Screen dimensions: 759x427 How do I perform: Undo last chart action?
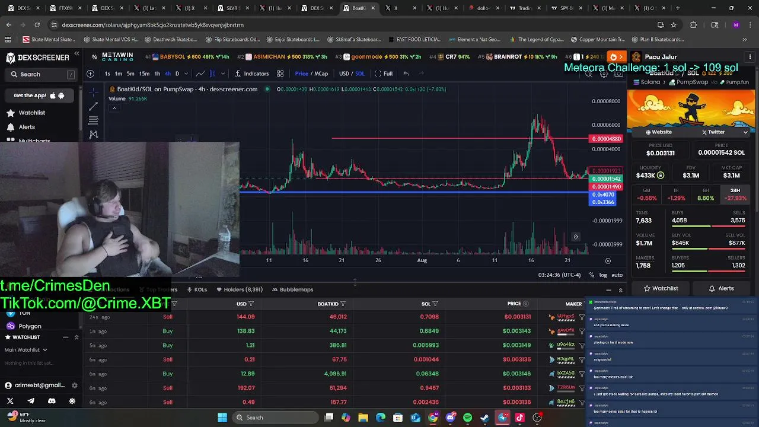click(x=406, y=74)
